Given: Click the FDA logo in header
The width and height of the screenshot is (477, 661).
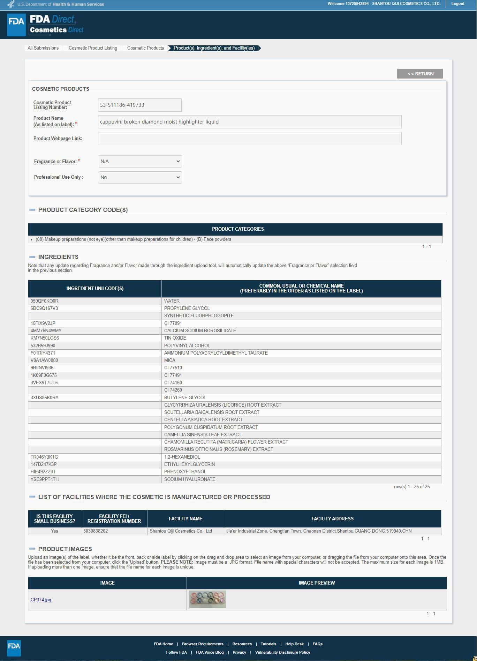Looking at the screenshot, I should coord(16,24).
